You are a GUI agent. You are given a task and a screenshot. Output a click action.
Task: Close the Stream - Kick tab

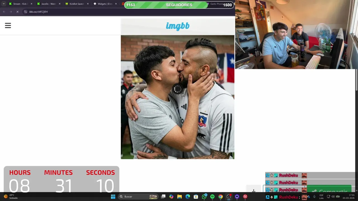coord(31,4)
